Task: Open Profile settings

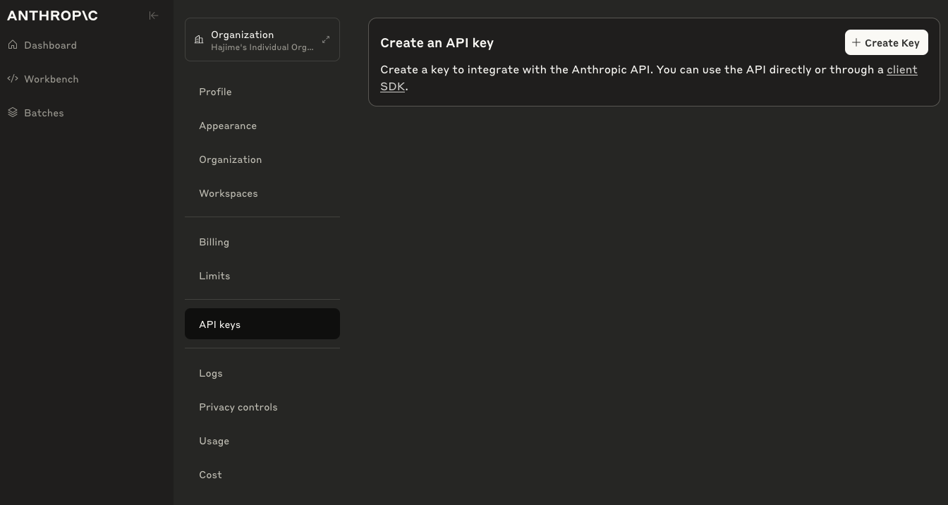Action: pos(215,92)
